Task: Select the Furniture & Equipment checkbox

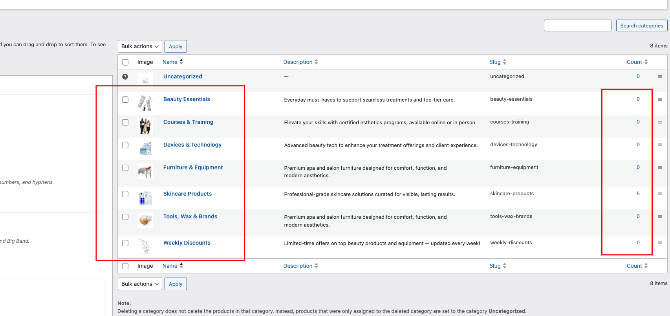Action: click(125, 168)
